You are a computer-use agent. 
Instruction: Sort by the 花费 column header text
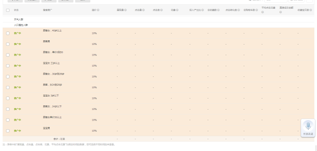coord(173,10)
